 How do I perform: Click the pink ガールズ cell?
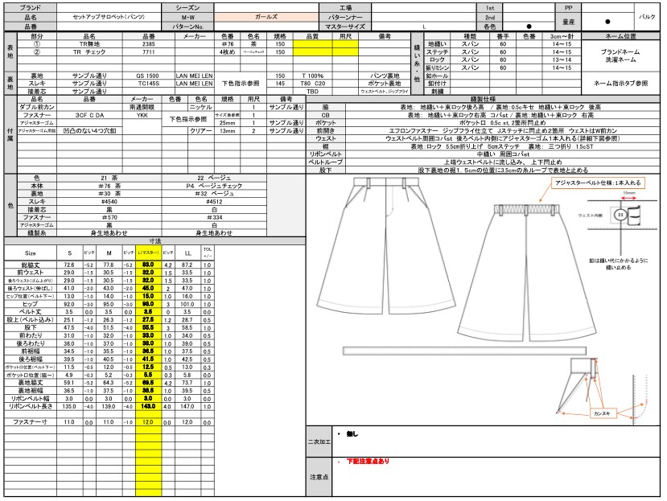(266, 17)
